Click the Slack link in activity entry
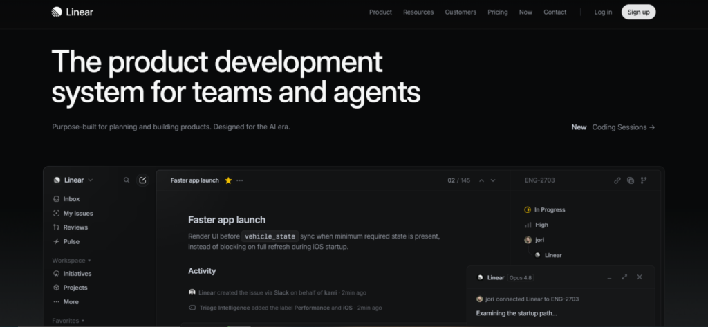 pos(281,292)
